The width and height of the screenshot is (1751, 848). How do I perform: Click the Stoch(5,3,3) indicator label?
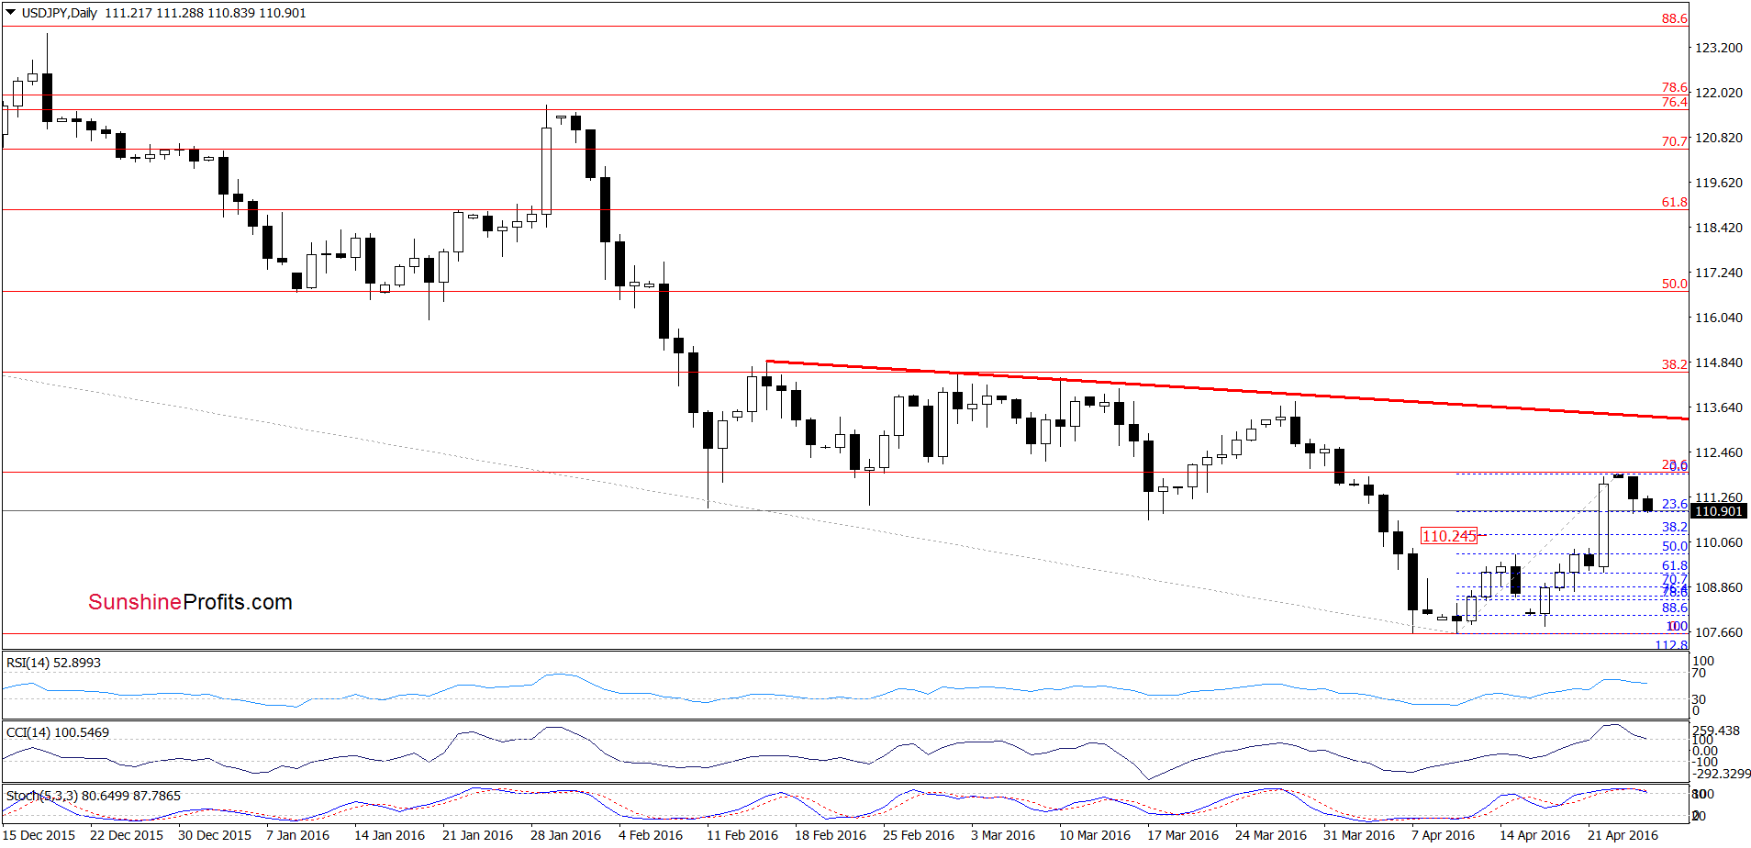[93, 796]
